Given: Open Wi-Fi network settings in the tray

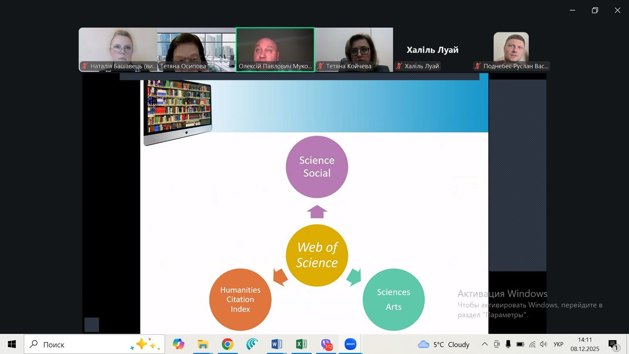Looking at the screenshot, I should [x=532, y=344].
